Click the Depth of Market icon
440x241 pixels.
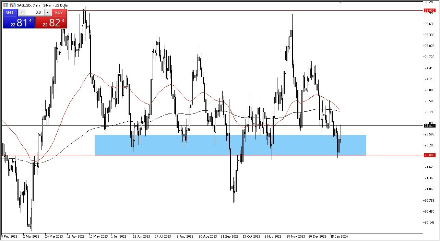click(x=5, y=5)
